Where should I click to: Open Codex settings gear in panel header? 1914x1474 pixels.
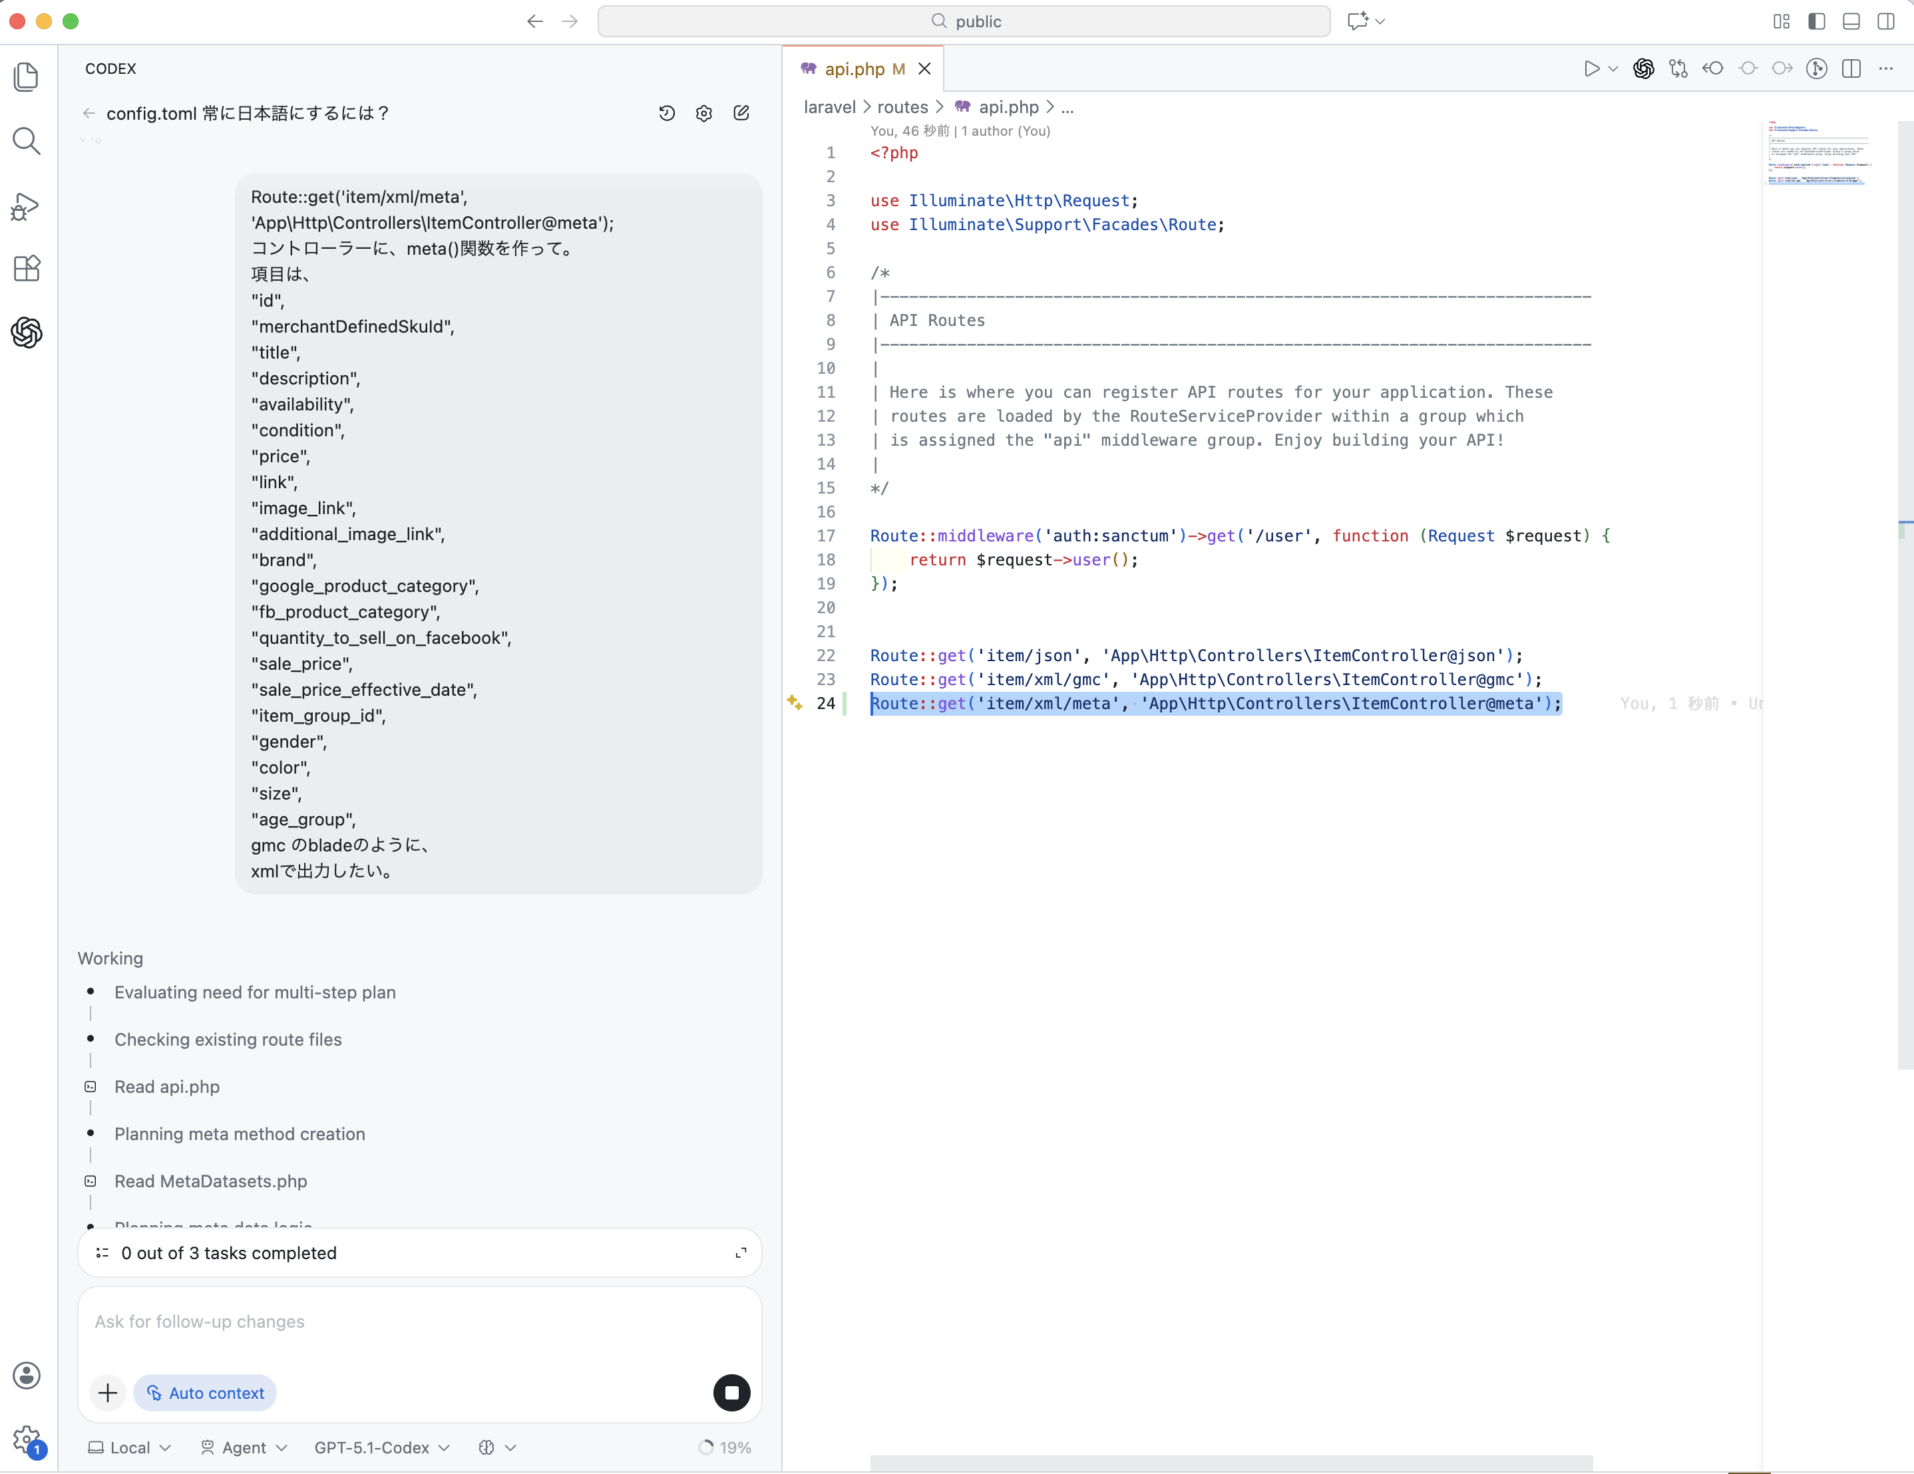[703, 113]
